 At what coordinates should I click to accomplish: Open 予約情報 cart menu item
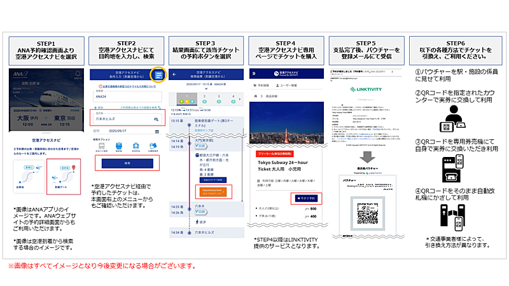[x=261, y=86]
